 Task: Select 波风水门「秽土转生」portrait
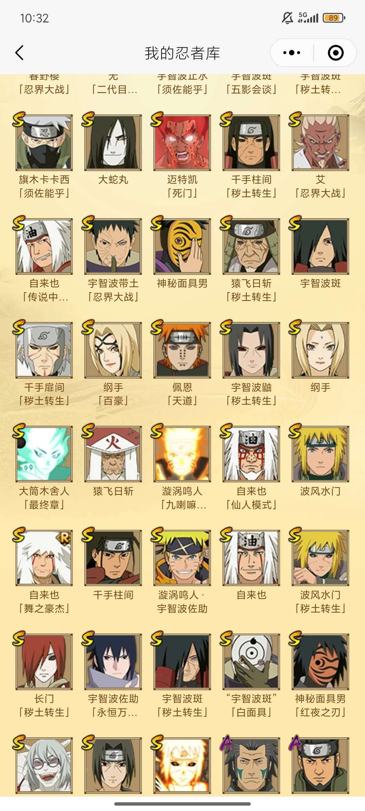click(320, 557)
